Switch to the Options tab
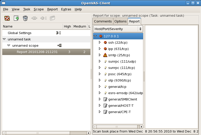This screenshot has width=201, height=135. click(x=120, y=21)
